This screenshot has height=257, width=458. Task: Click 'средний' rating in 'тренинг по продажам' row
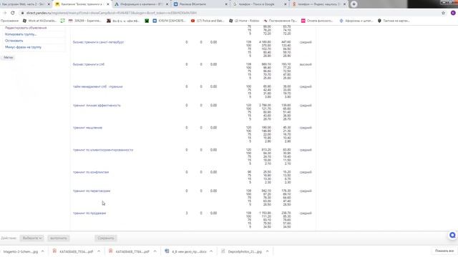[x=306, y=213]
